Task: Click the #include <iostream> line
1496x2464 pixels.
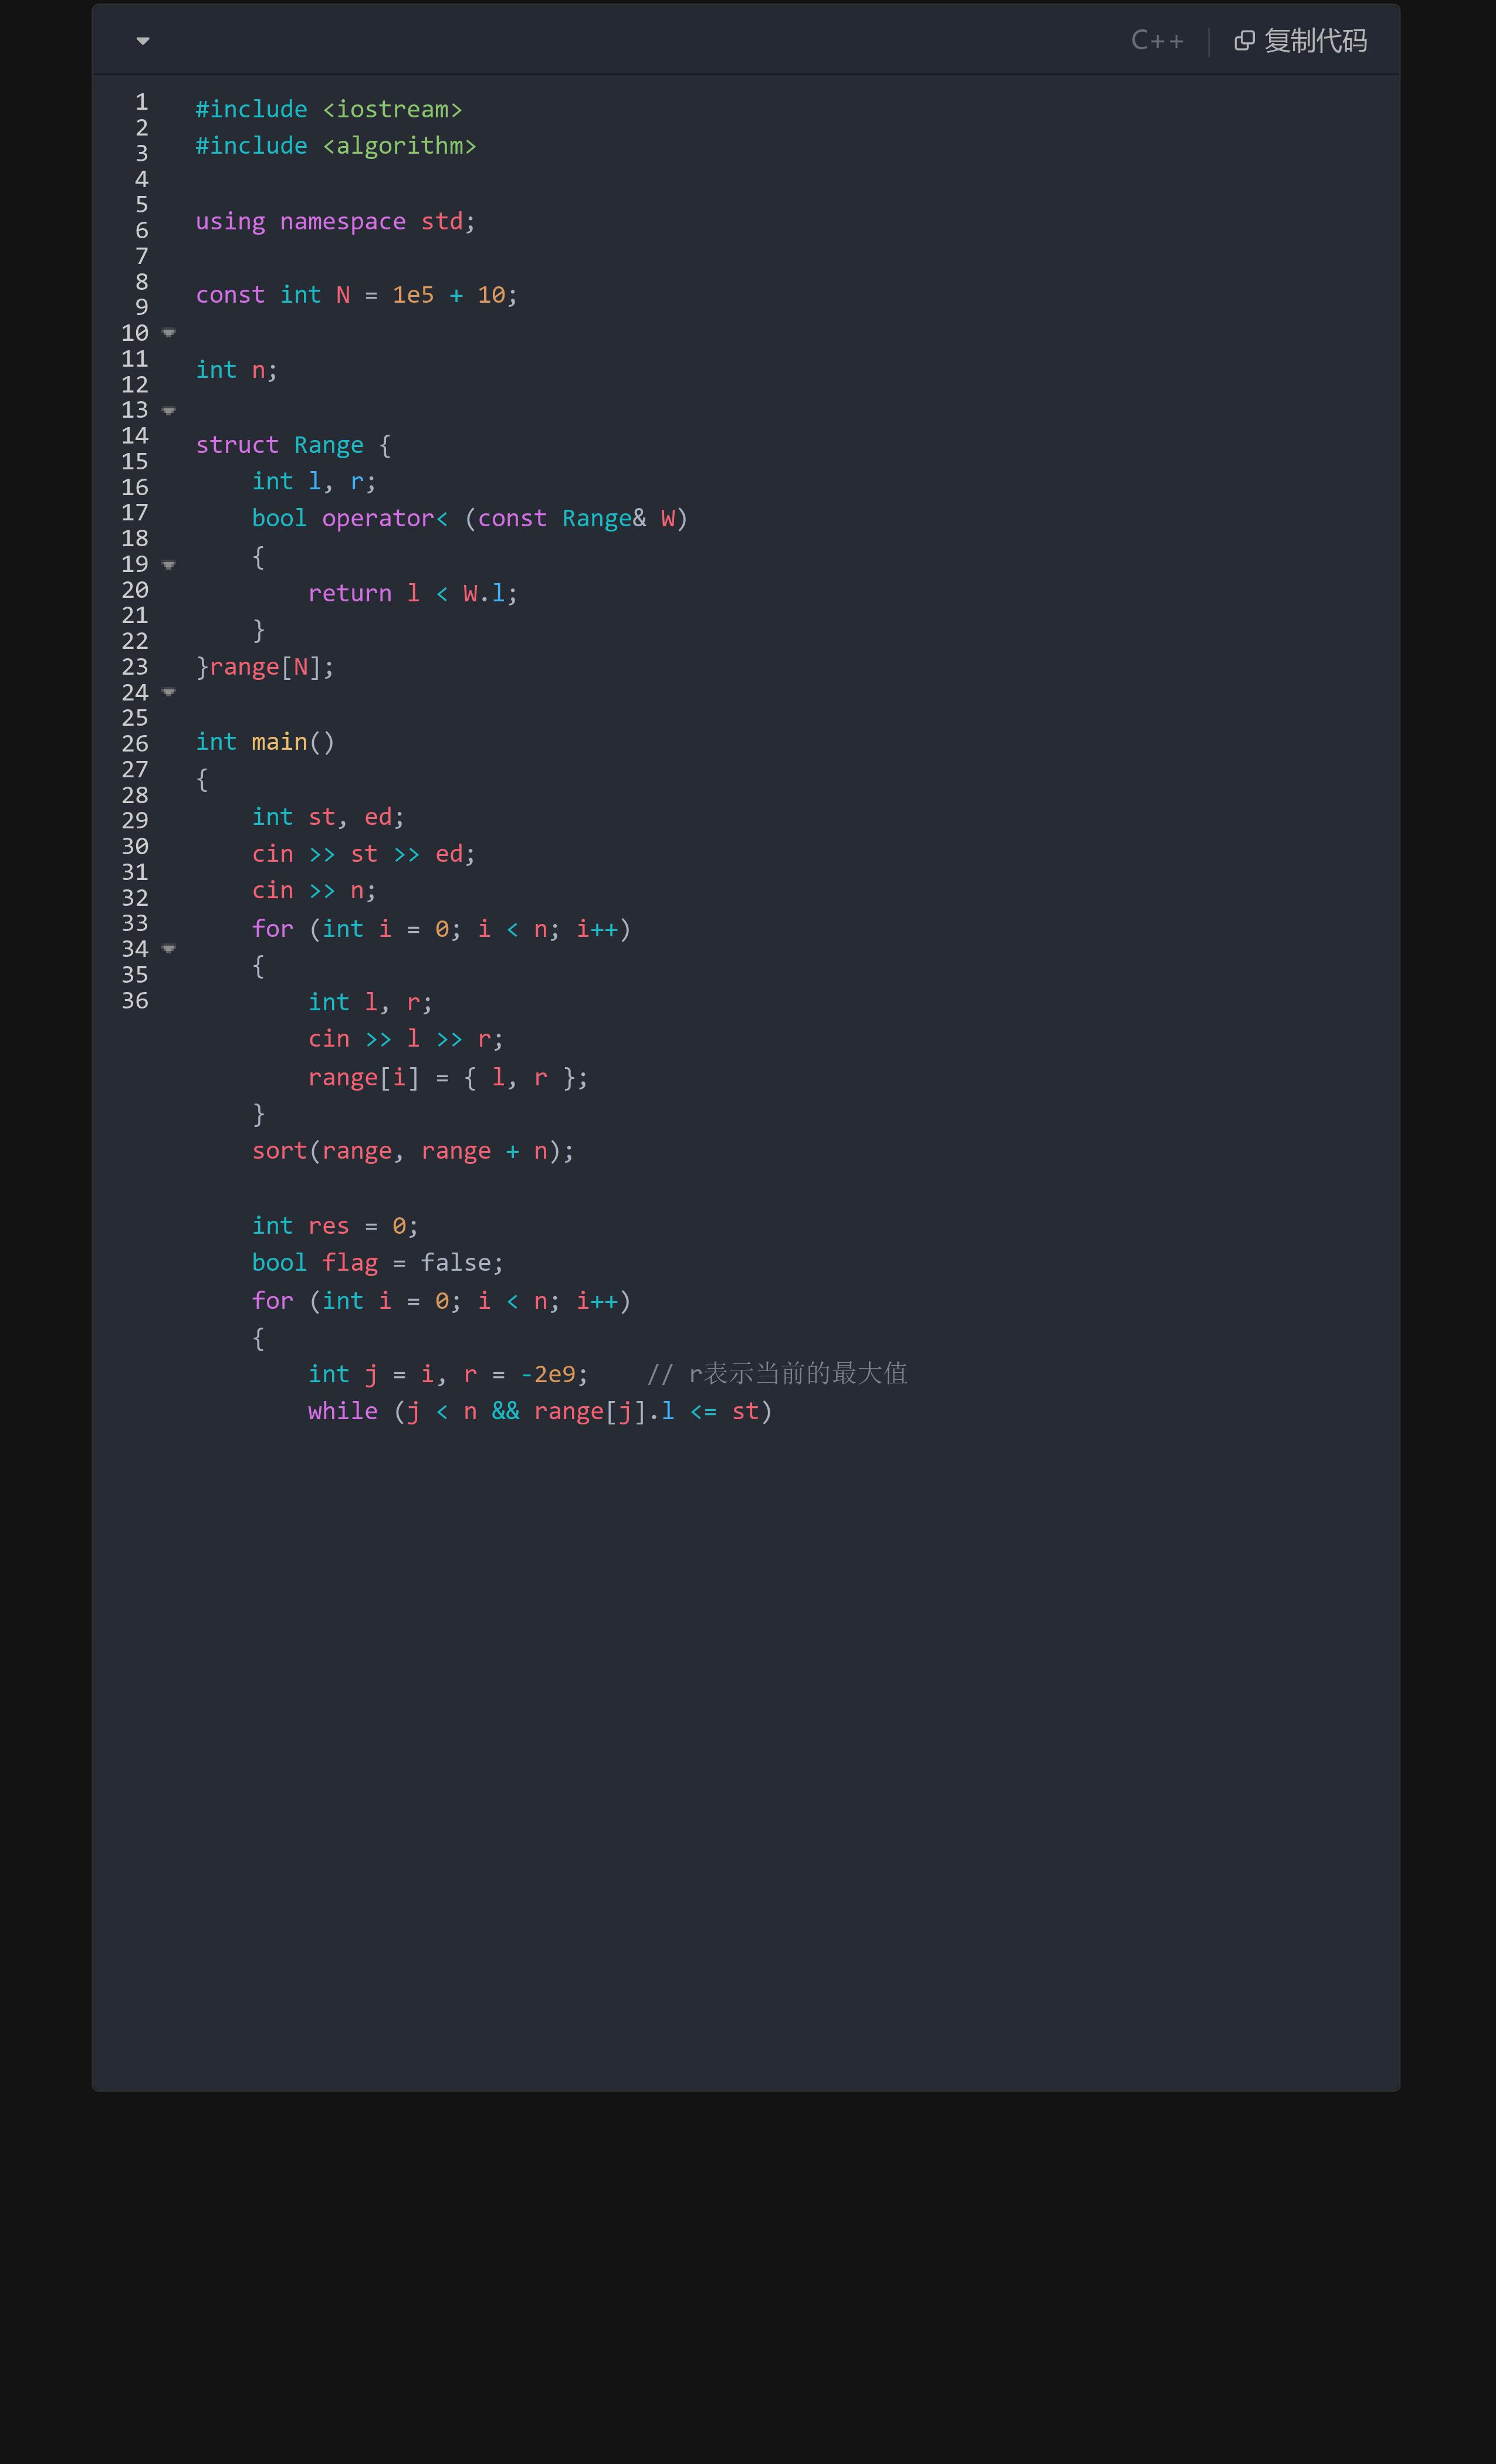Action: click(x=328, y=109)
